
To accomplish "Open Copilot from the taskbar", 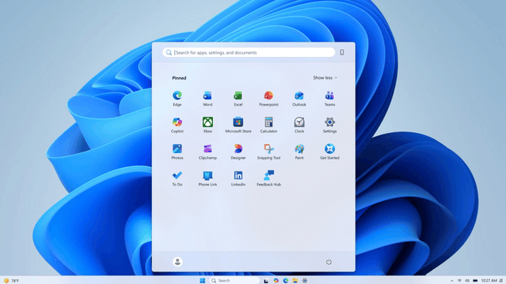I will coord(276,280).
